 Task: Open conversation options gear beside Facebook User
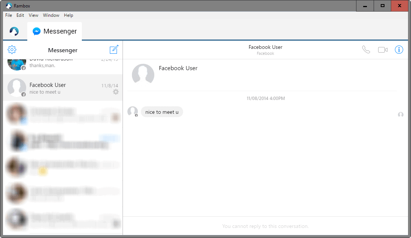[116, 92]
